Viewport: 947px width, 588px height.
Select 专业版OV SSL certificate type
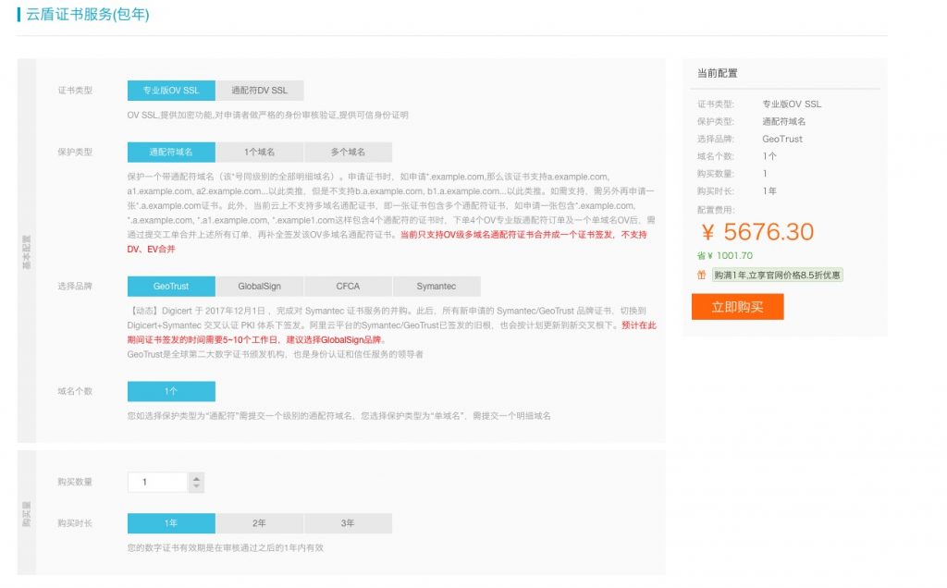[x=171, y=91]
